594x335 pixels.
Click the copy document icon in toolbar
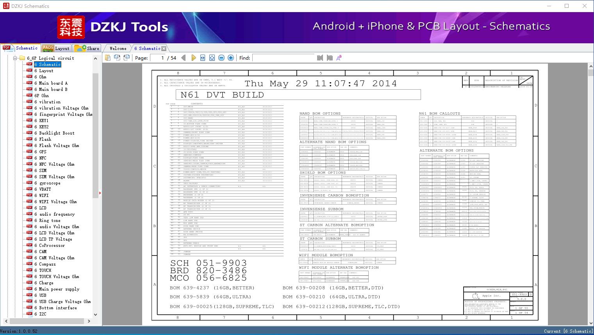(x=108, y=58)
